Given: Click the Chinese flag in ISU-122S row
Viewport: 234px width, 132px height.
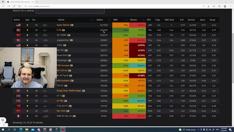Looking at the screenshot, I should pos(18,111).
